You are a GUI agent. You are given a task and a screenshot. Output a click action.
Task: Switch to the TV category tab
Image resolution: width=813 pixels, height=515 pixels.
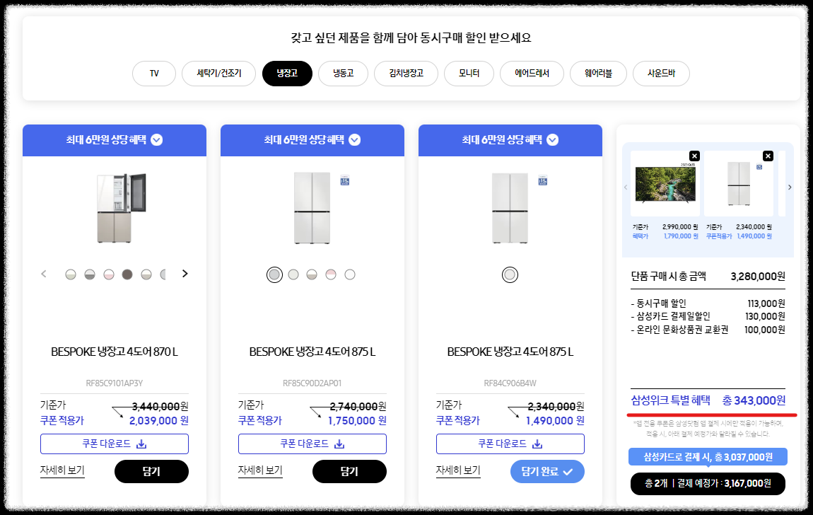[x=153, y=73]
